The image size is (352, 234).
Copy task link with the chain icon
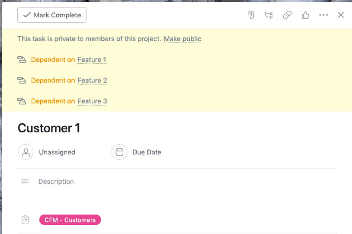(287, 15)
